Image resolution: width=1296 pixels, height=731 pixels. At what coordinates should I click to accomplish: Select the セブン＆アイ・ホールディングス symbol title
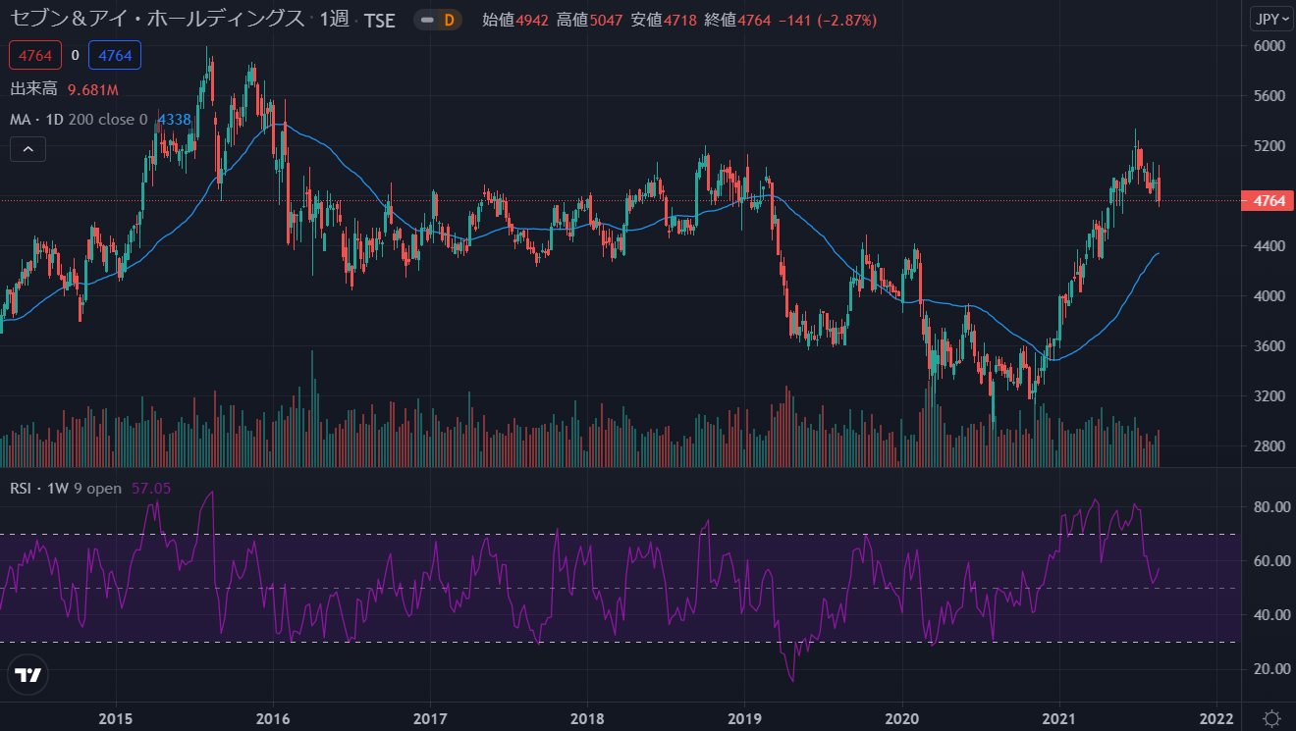coord(157,20)
